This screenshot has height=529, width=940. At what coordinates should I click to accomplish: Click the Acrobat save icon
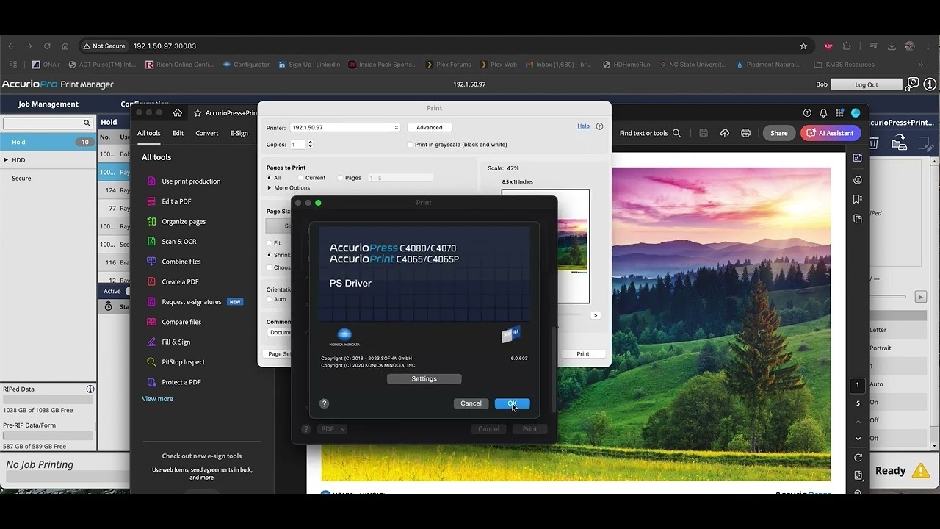point(704,133)
